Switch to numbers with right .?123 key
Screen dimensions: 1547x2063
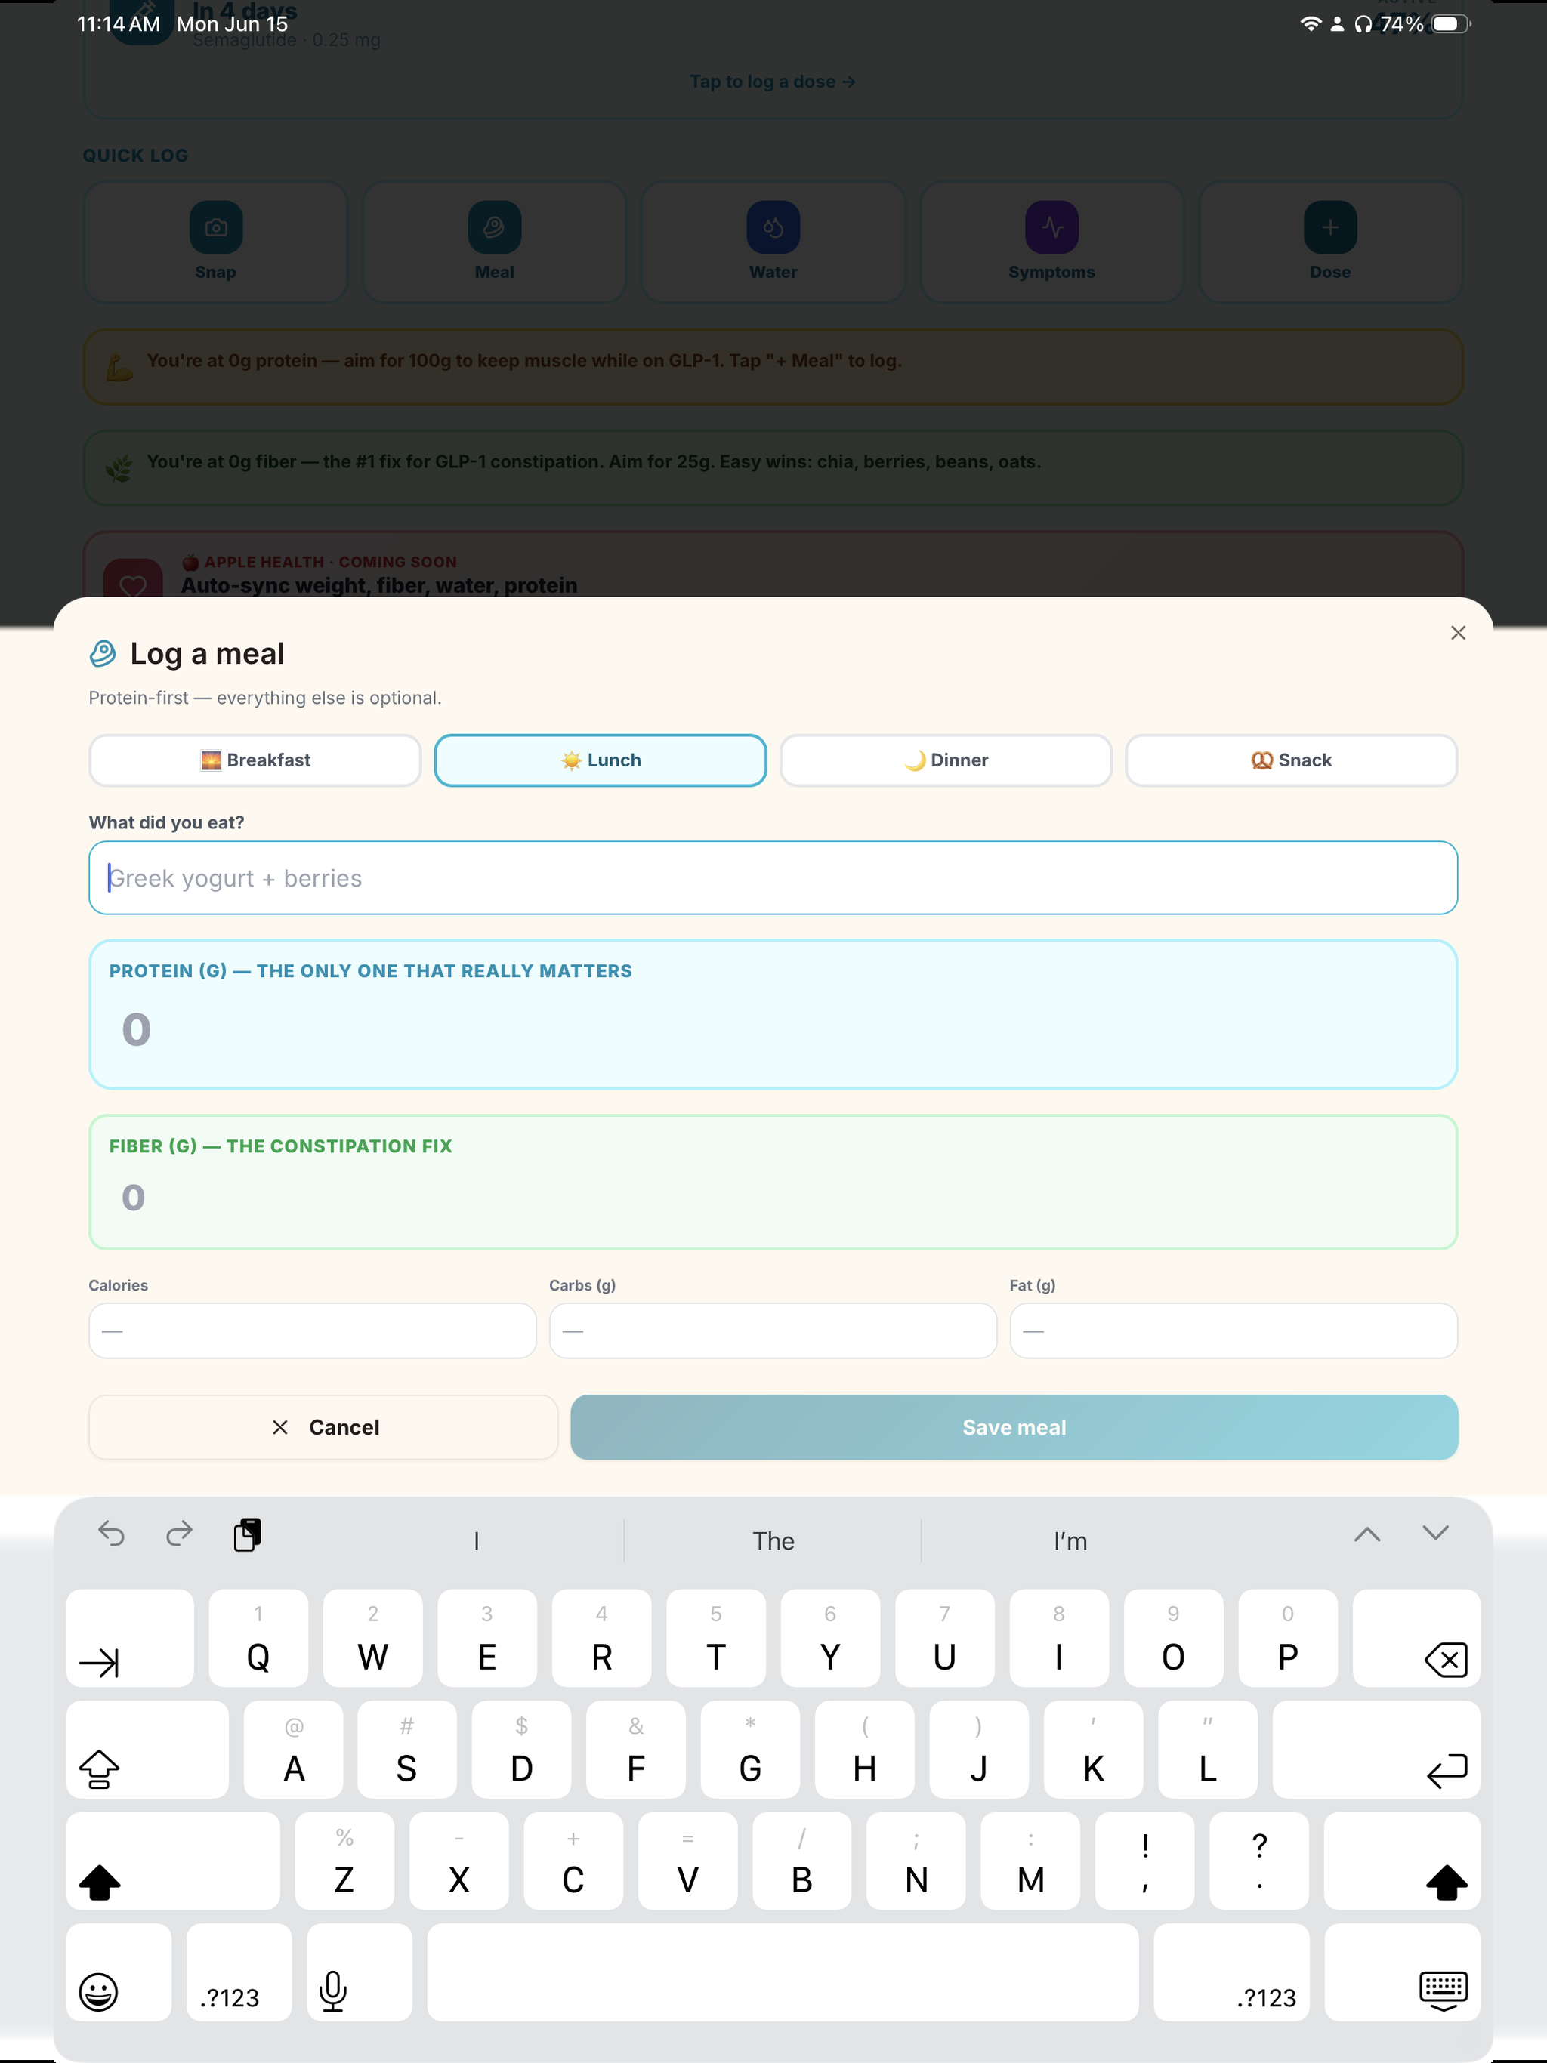tap(1230, 1972)
